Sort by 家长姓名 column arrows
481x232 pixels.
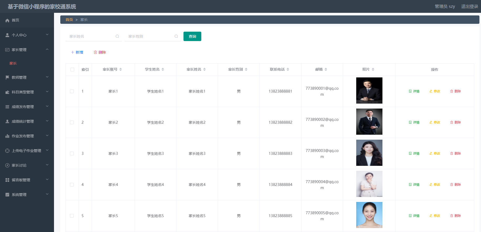[x=204, y=69]
